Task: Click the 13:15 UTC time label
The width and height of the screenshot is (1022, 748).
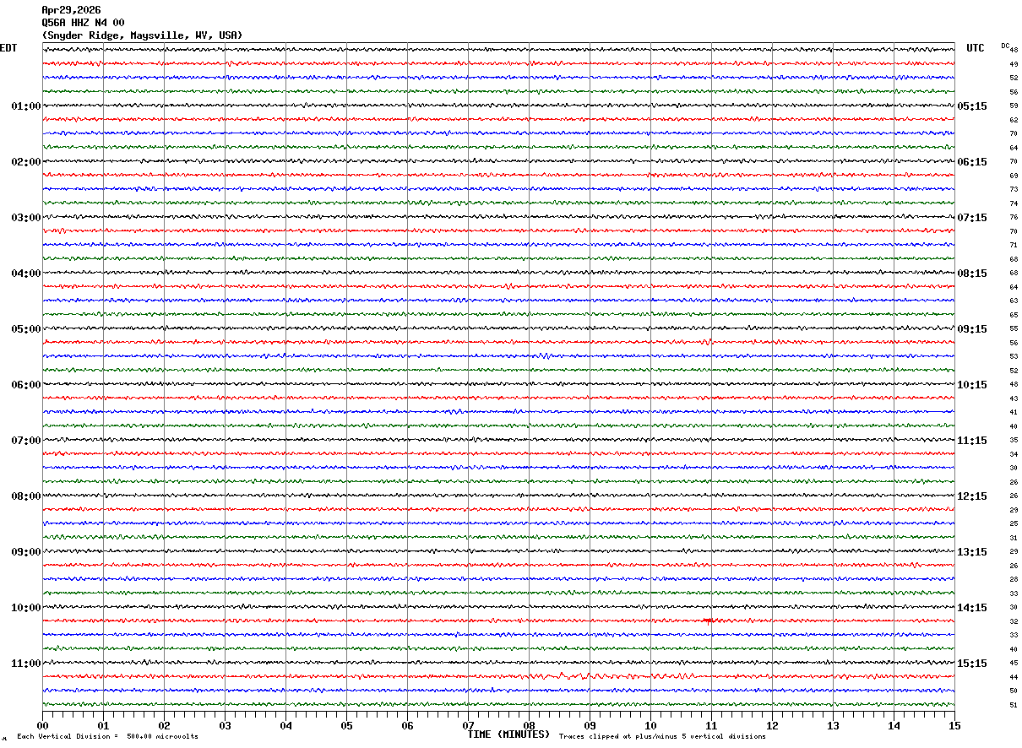Action: pyautogui.click(x=971, y=552)
